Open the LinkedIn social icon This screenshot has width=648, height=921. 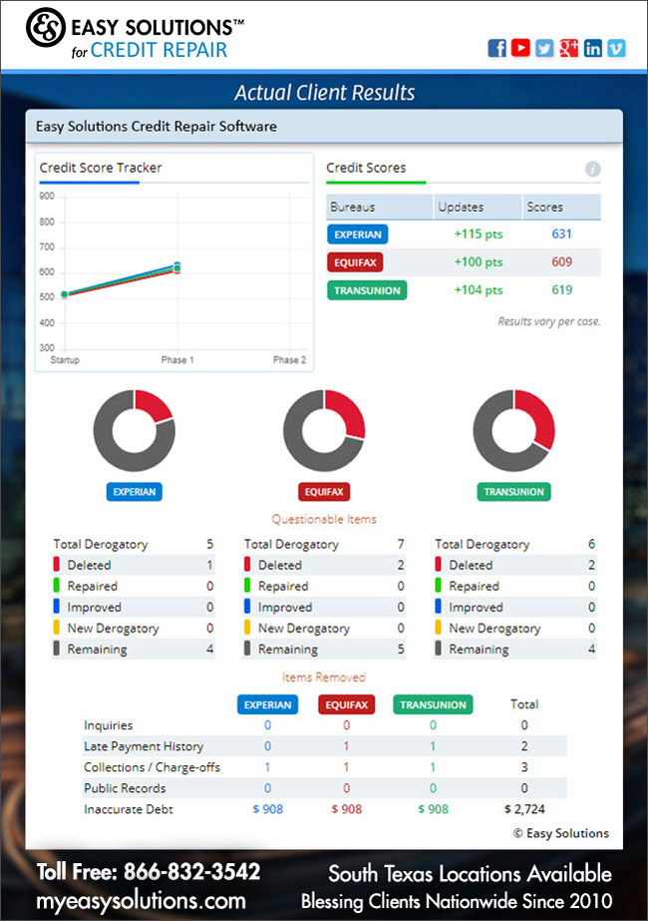coord(592,48)
